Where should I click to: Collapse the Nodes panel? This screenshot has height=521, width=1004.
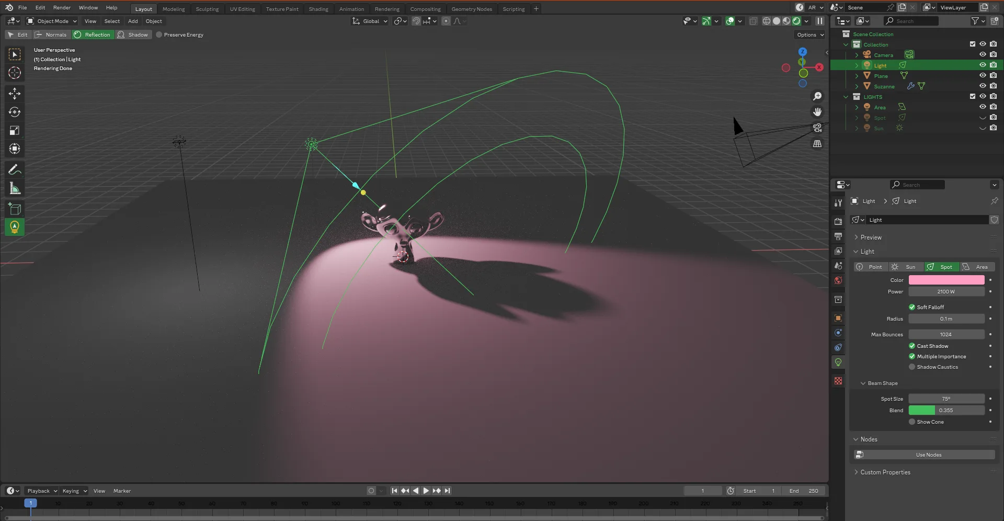869,439
